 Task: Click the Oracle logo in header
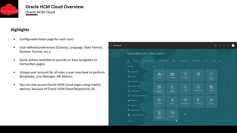tap(117, 45)
